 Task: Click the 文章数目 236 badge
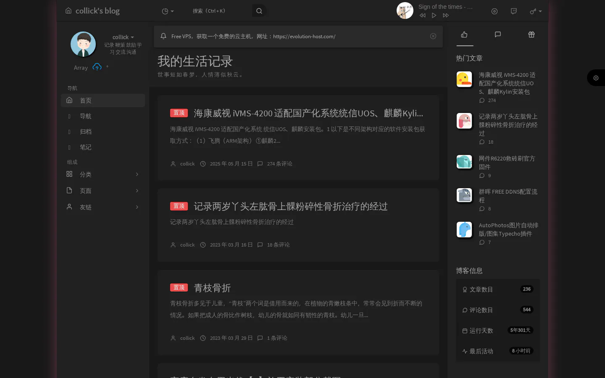526,289
